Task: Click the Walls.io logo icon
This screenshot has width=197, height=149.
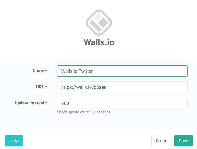Action: (99, 23)
